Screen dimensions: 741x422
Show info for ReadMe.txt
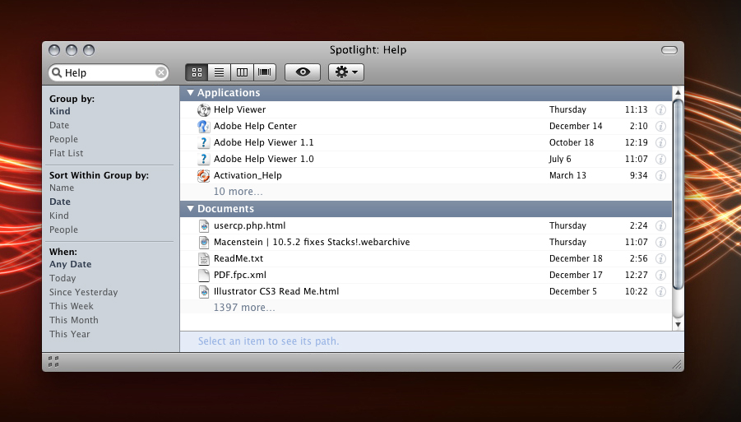point(660,259)
